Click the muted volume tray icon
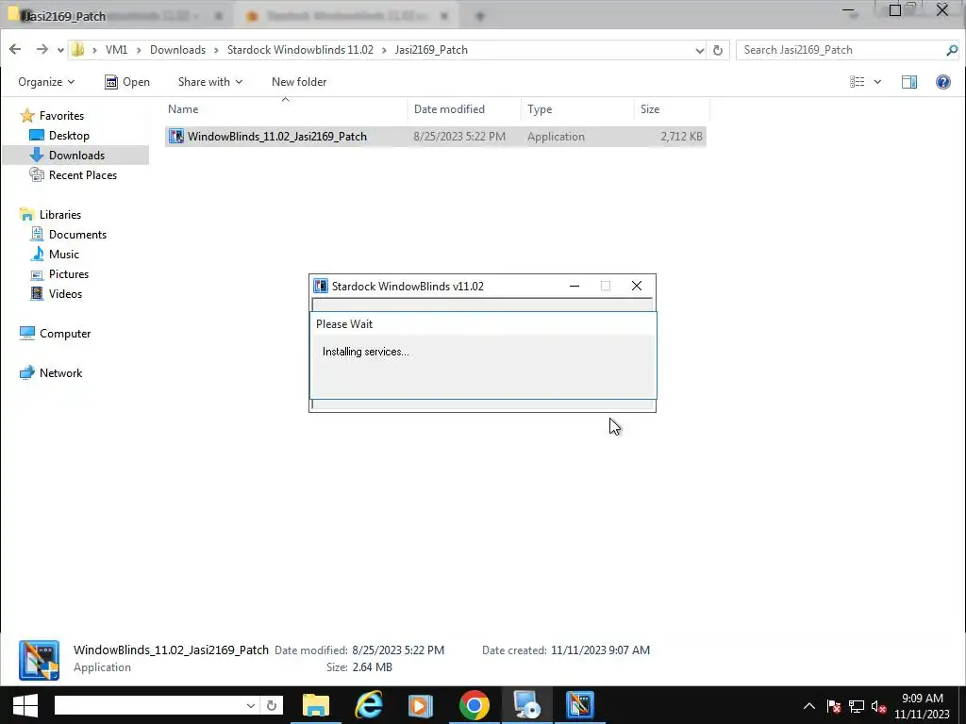 878,706
